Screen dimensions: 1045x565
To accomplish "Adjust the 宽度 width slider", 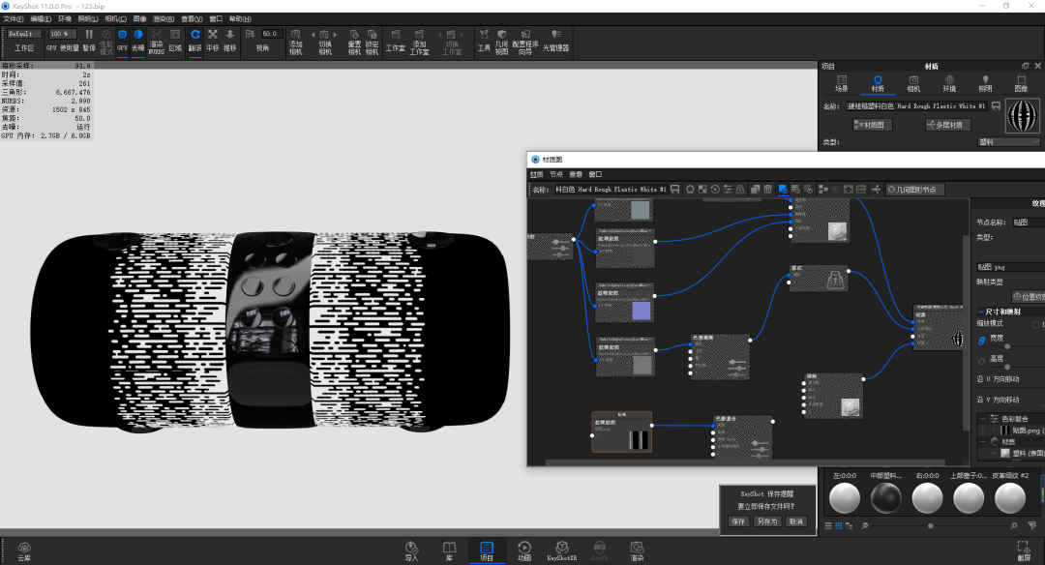I will pos(1007,346).
